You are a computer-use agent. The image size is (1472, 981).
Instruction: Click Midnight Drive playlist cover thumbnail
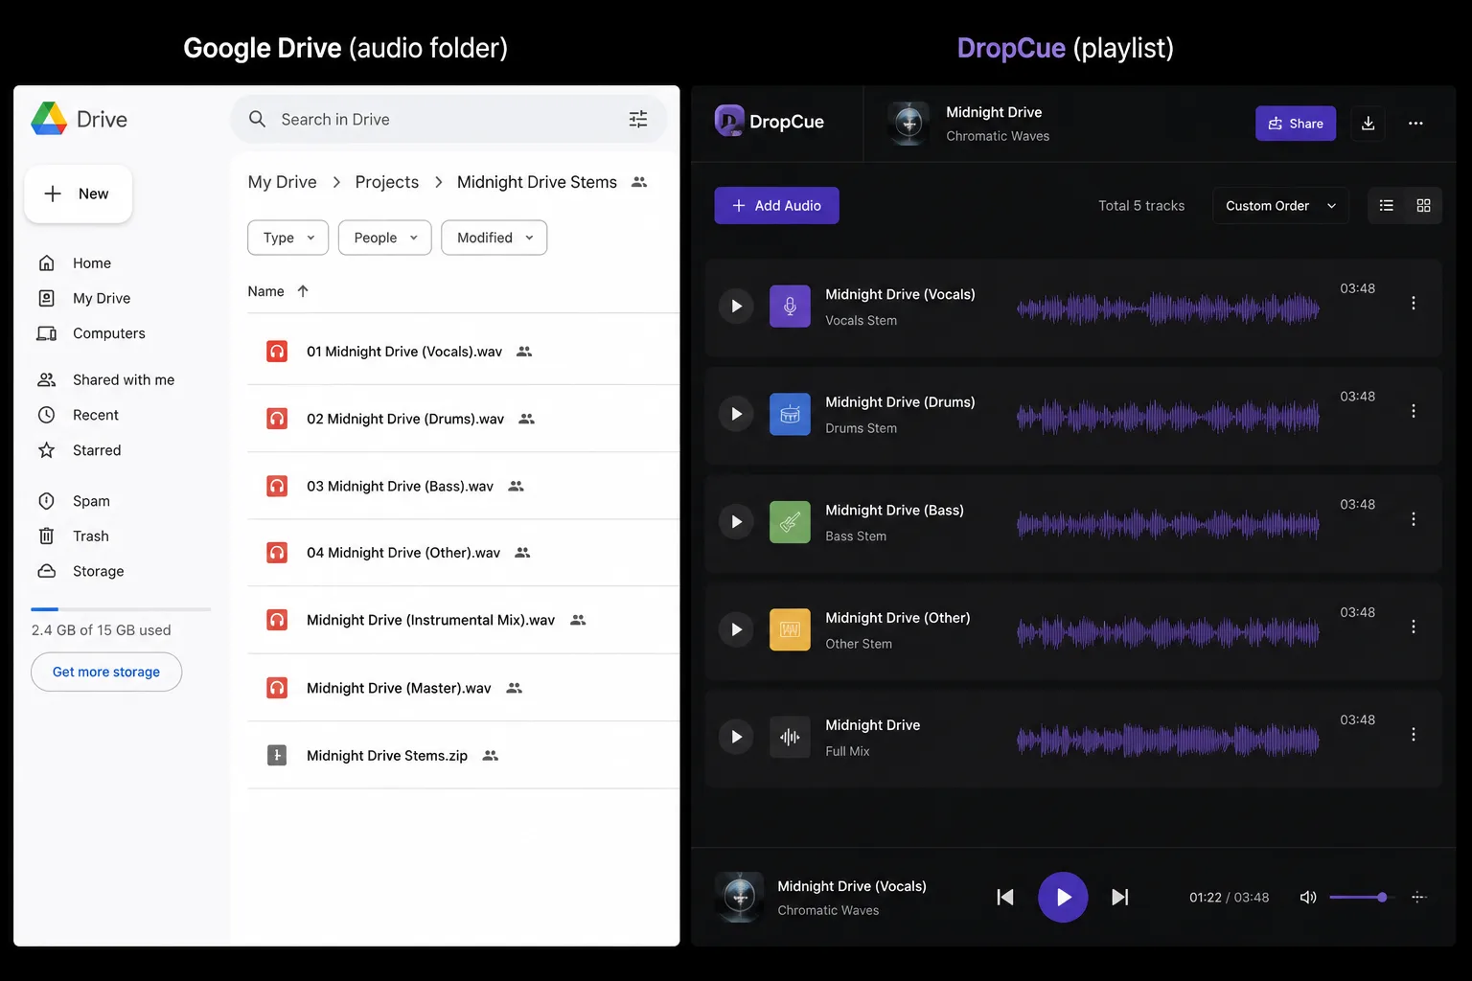pyautogui.click(x=908, y=124)
